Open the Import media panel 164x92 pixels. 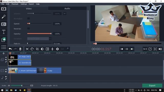coord(4,9)
